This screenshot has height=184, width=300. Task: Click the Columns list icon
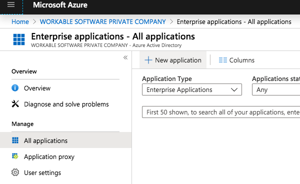[223, 60]
